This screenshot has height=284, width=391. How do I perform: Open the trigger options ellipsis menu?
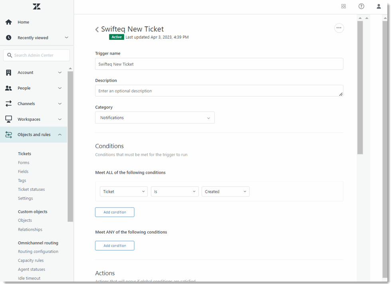[x=339, y=28]
